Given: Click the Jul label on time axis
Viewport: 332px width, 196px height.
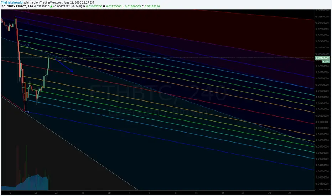Looking at the screenshot, I should pos(109,193).
